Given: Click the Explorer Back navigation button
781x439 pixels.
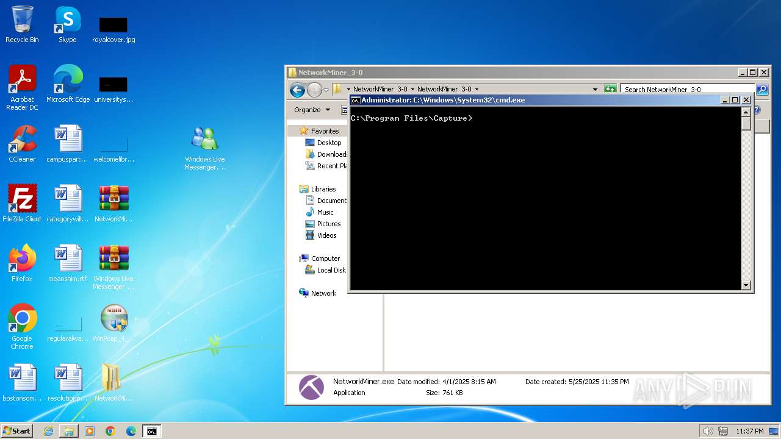Looking at the screenshot, I should coord(297,90).
